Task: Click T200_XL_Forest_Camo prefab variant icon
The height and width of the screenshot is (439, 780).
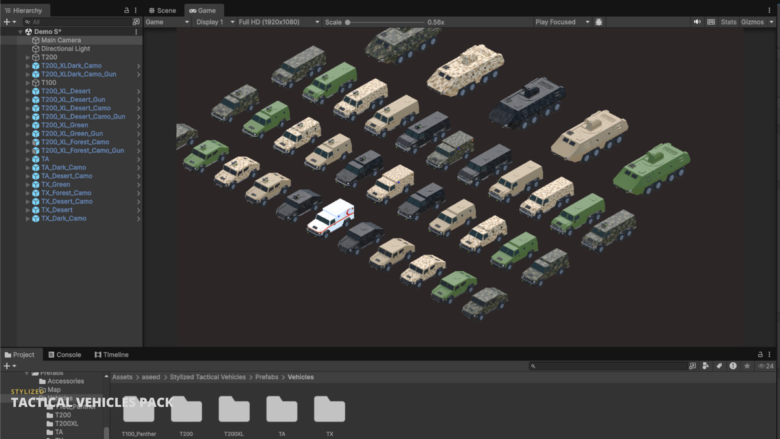Action: [36, 142]
